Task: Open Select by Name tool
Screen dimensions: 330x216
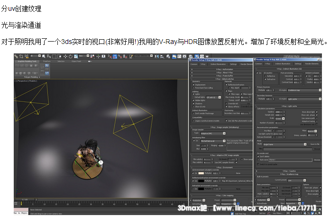Action: (49, 56)
